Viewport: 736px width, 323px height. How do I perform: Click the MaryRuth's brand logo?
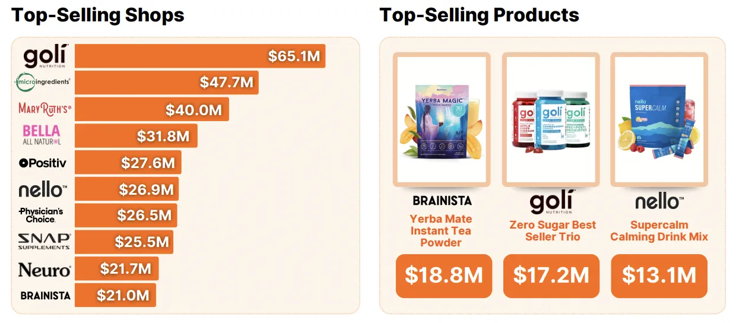click(x=45, y=109)
